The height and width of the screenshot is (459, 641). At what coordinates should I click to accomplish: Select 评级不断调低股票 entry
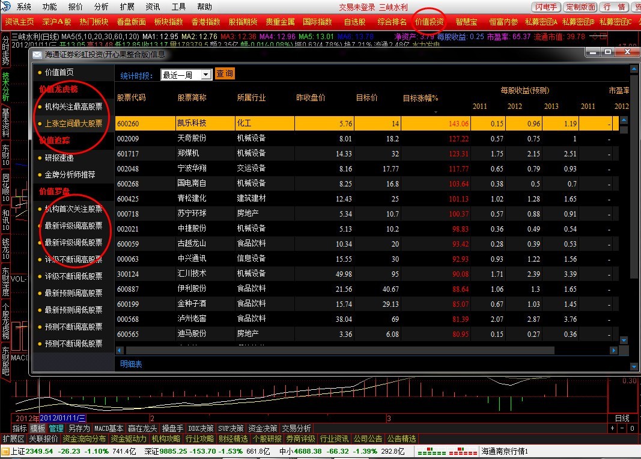tap(73, 276)
